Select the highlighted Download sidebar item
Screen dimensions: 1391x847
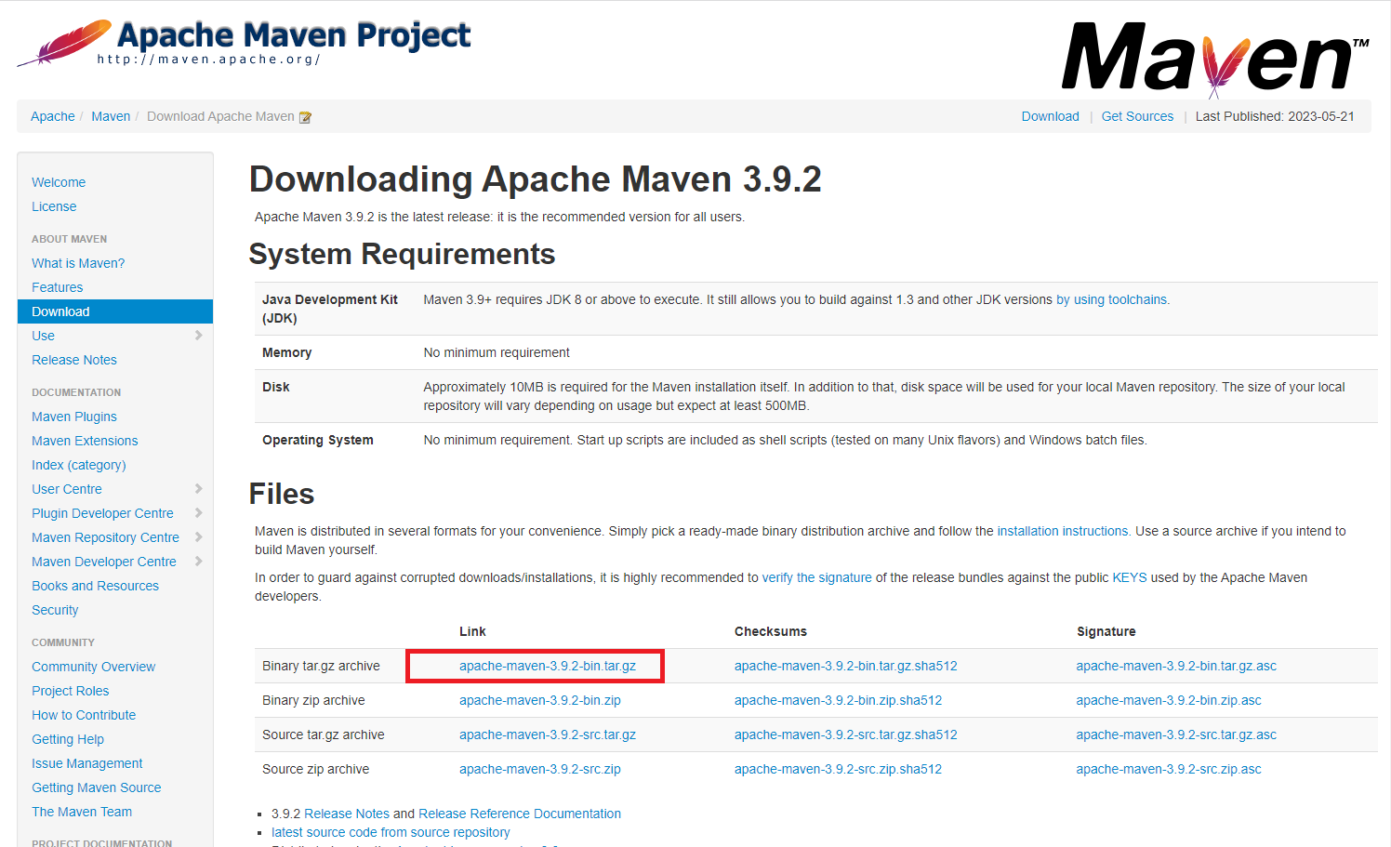point(115,311)
